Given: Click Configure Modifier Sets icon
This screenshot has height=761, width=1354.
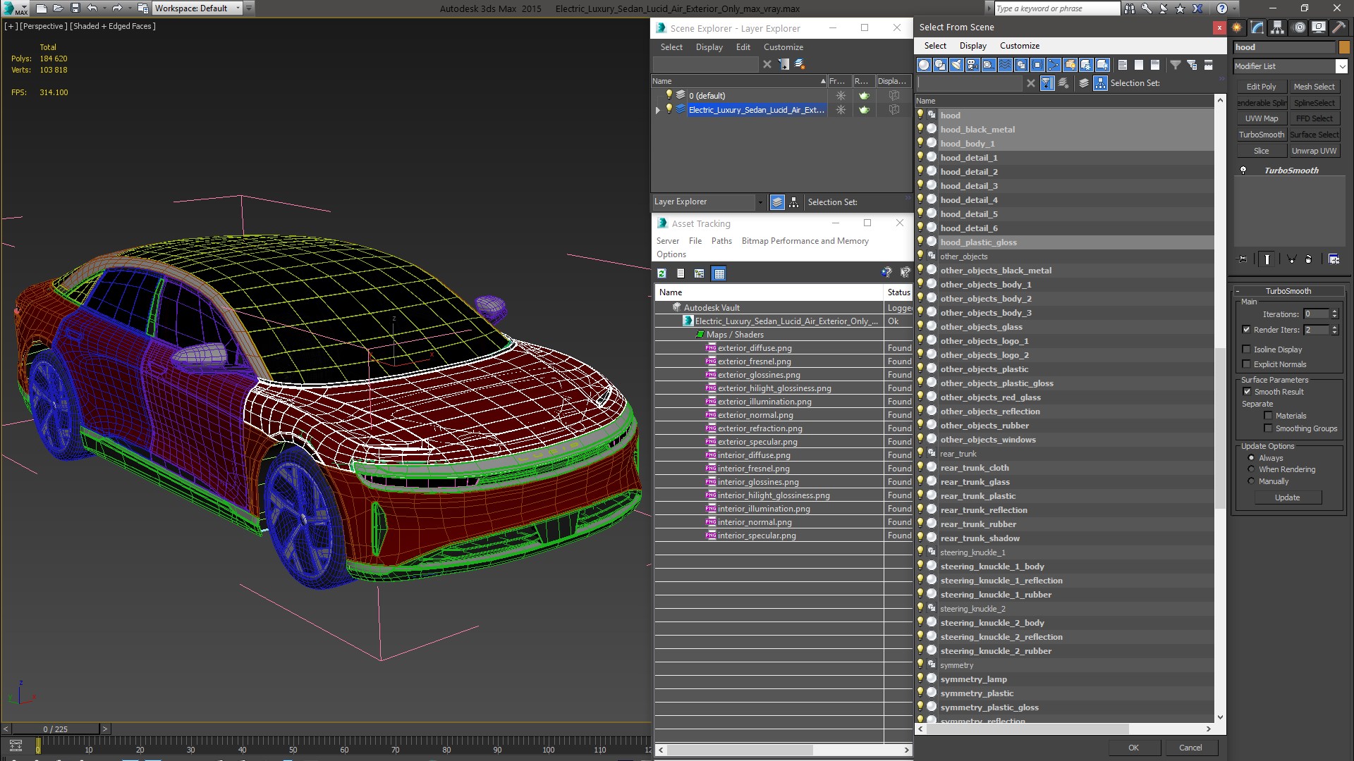Looking at the screenshot, I should 1334,259.
